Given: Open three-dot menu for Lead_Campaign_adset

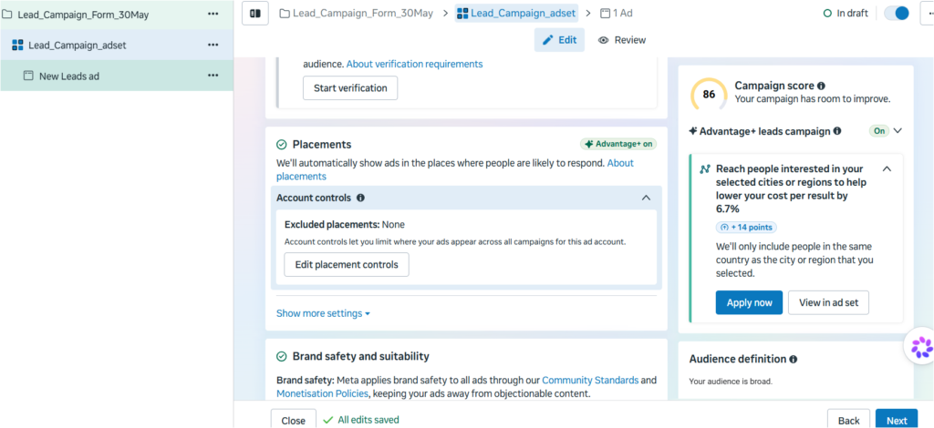Looking at the screenshot, I should click(213, 45).
